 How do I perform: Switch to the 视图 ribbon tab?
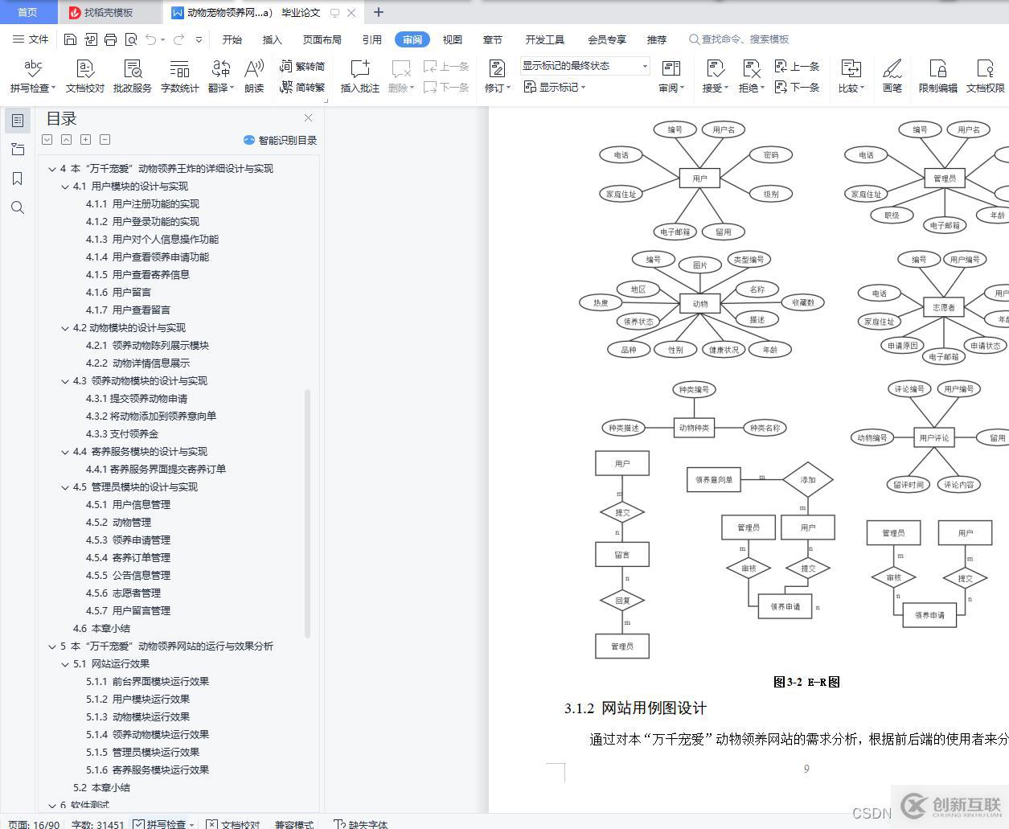453,39
